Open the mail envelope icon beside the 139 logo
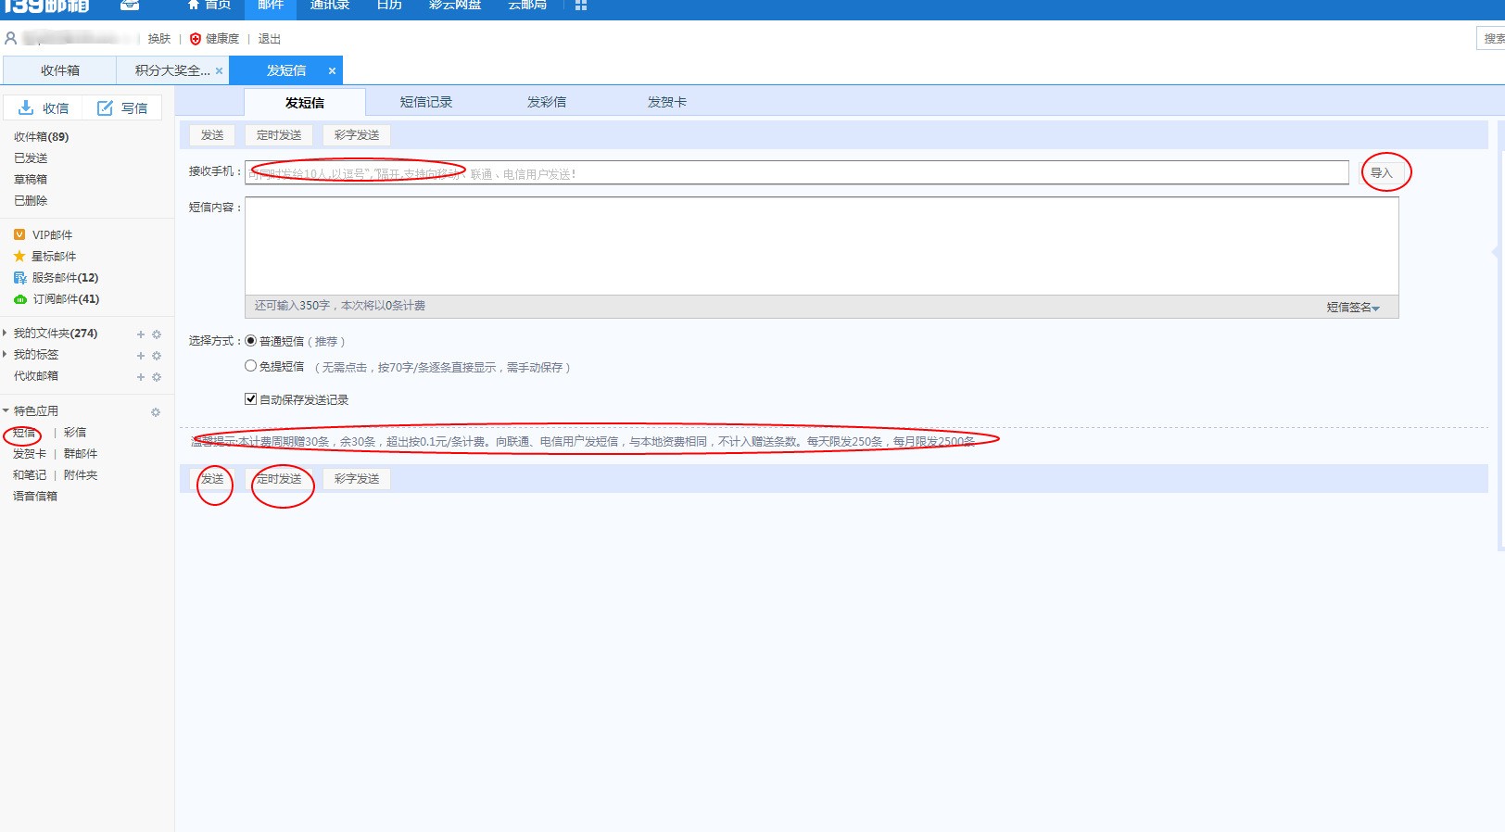Image resolution: width=1505 pixels, height=832 pixels. click(130, 5)
